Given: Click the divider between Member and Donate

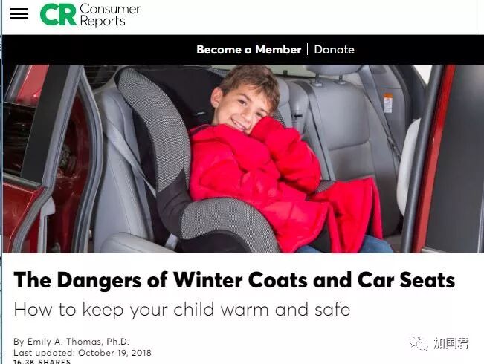Looking at the screenshot, I should pyautogui.click(x=308, y=49).
